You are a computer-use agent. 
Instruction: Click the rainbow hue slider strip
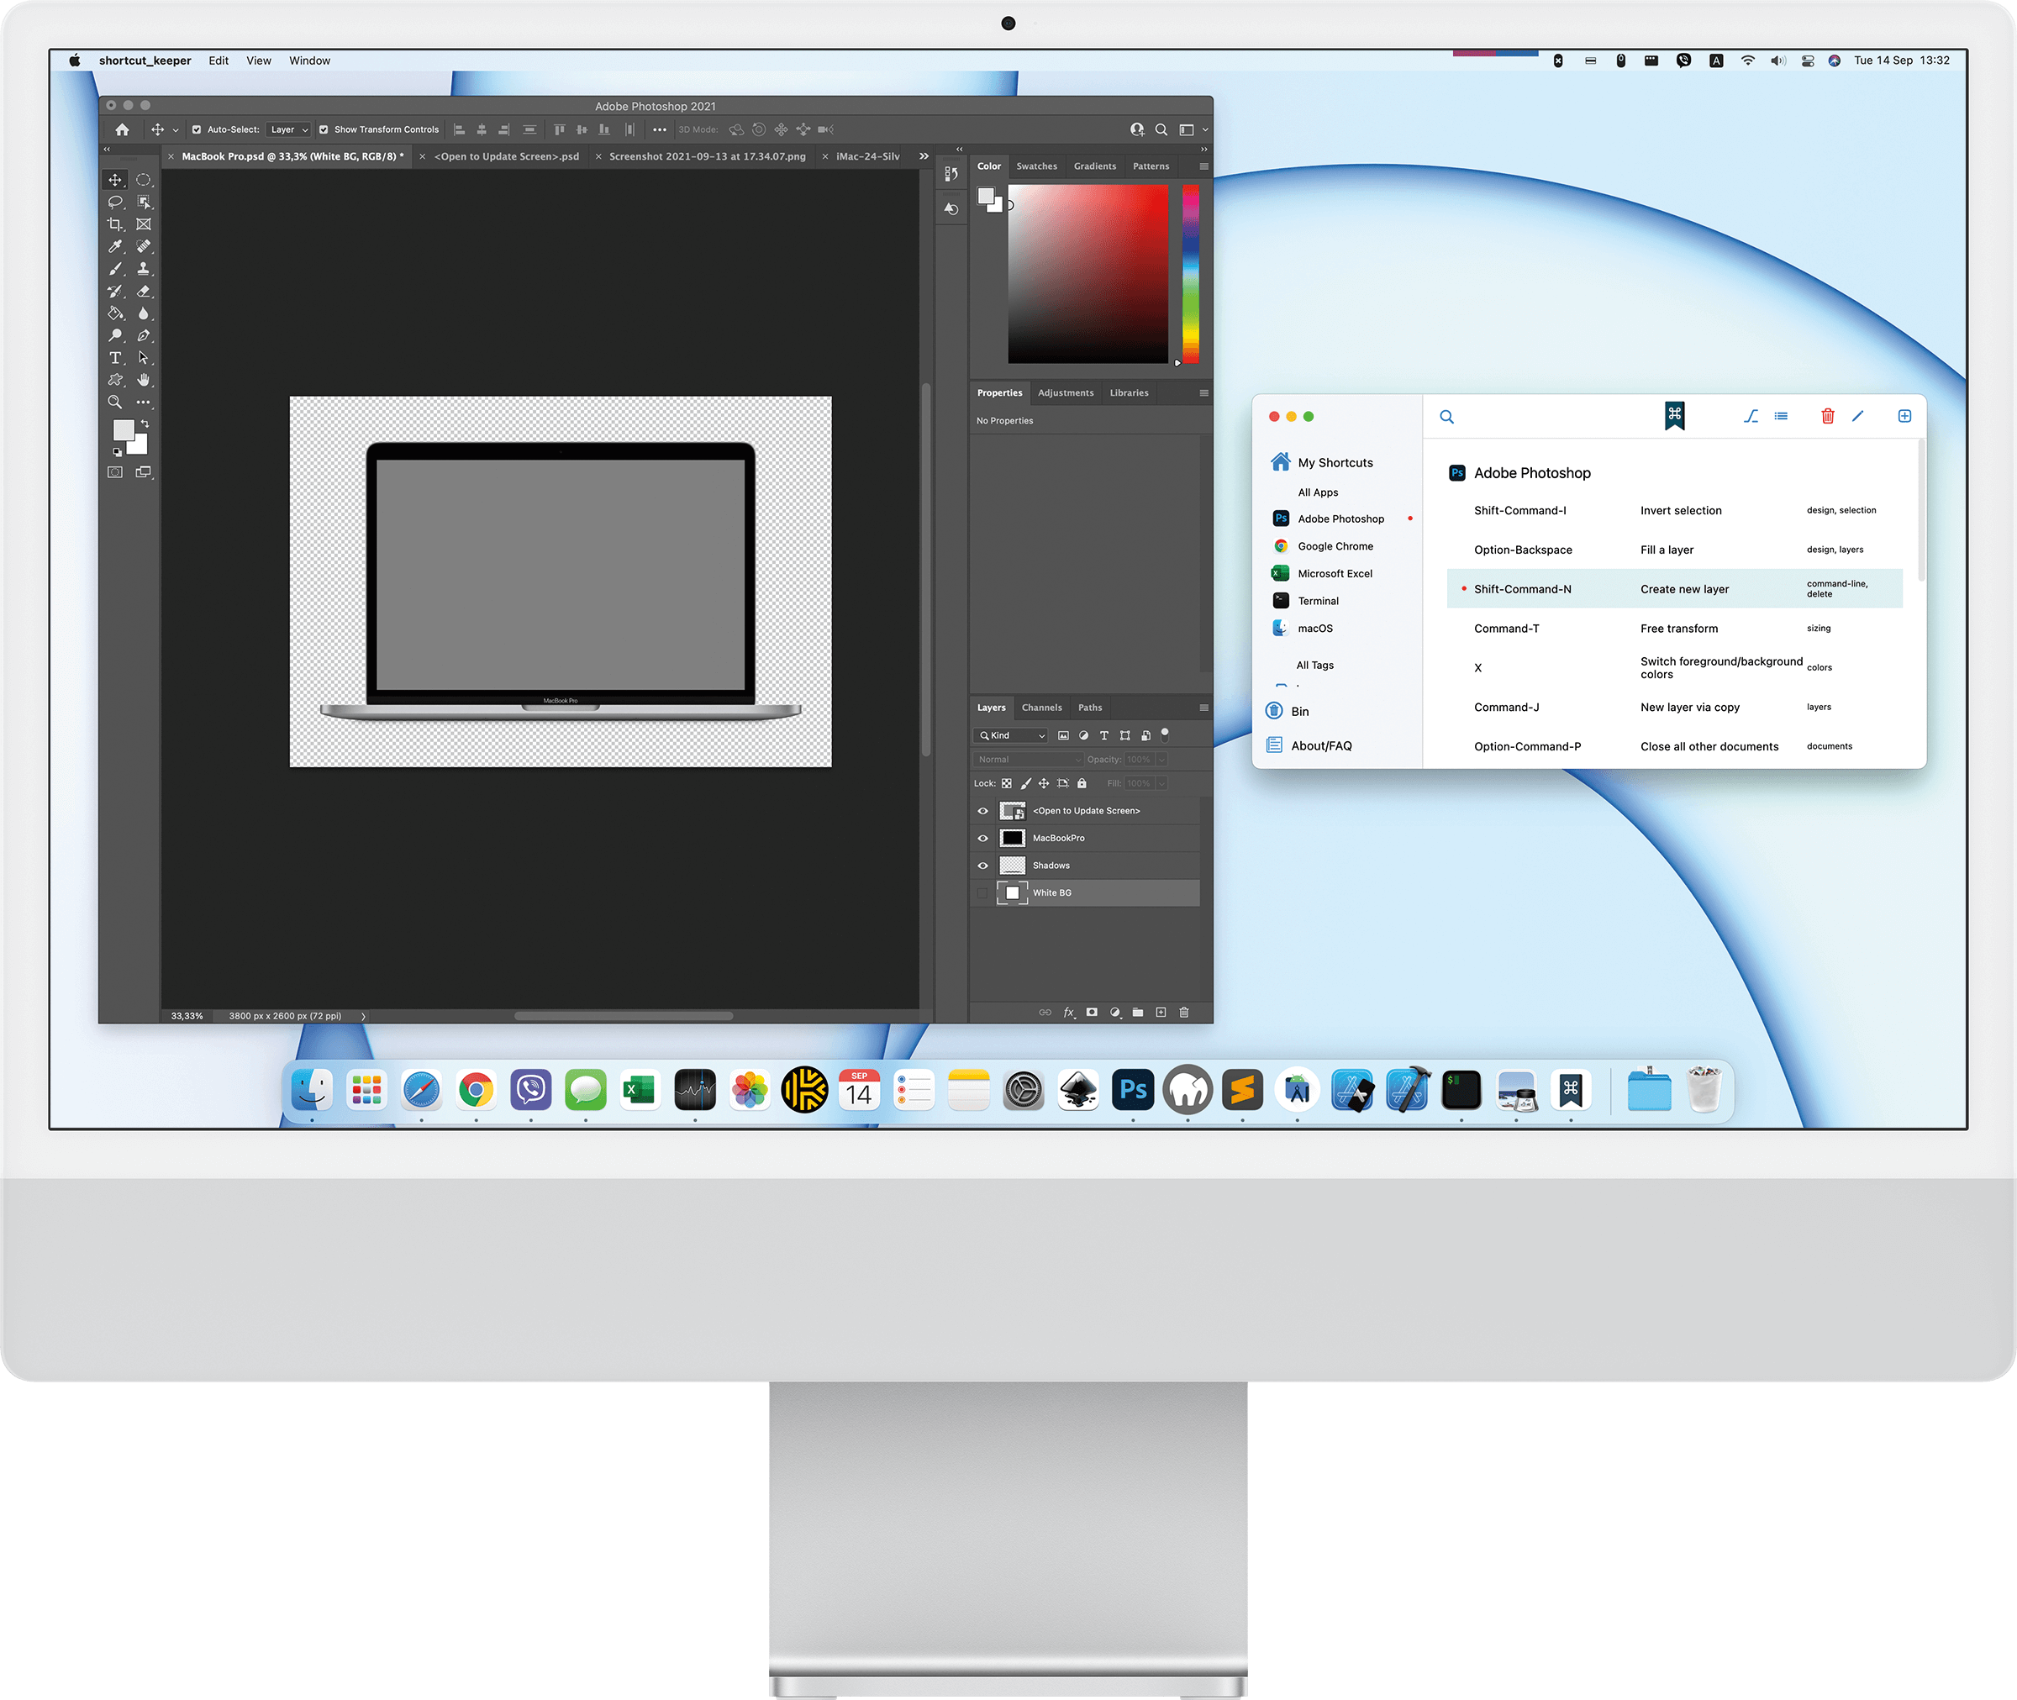pyautogui.click(x=1191, y=275)
